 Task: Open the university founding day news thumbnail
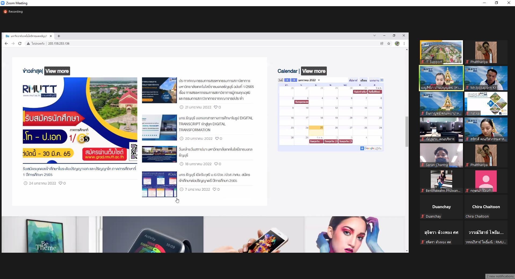(x=159, y=154)
